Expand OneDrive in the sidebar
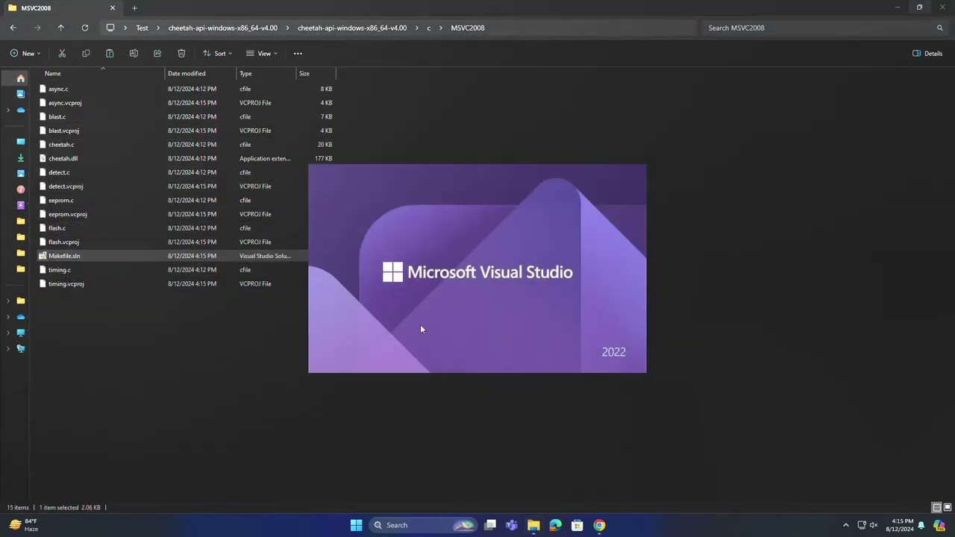Image resolution: width=955 pixels, height=537 pixels. pos(8,110)
